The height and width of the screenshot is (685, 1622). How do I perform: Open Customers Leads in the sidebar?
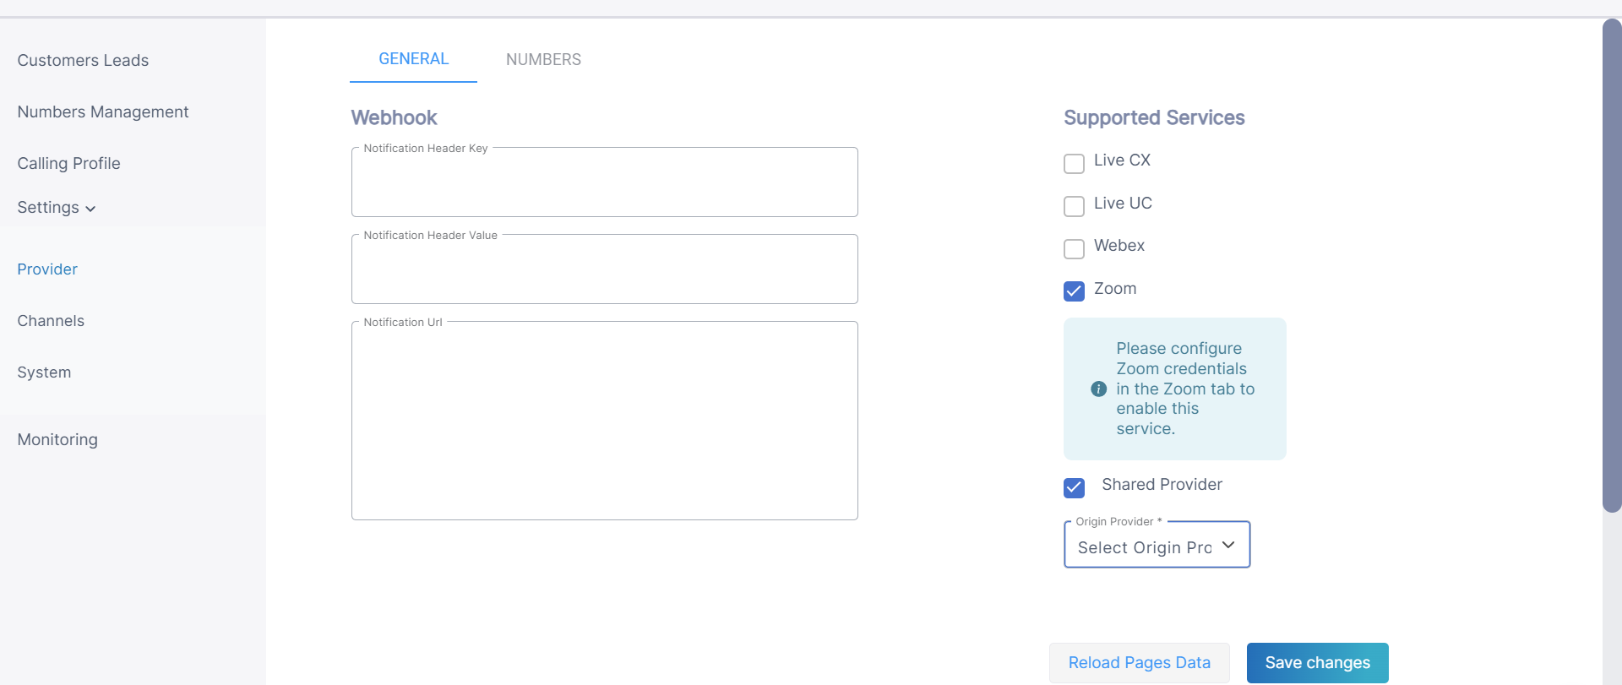(83, 61)
